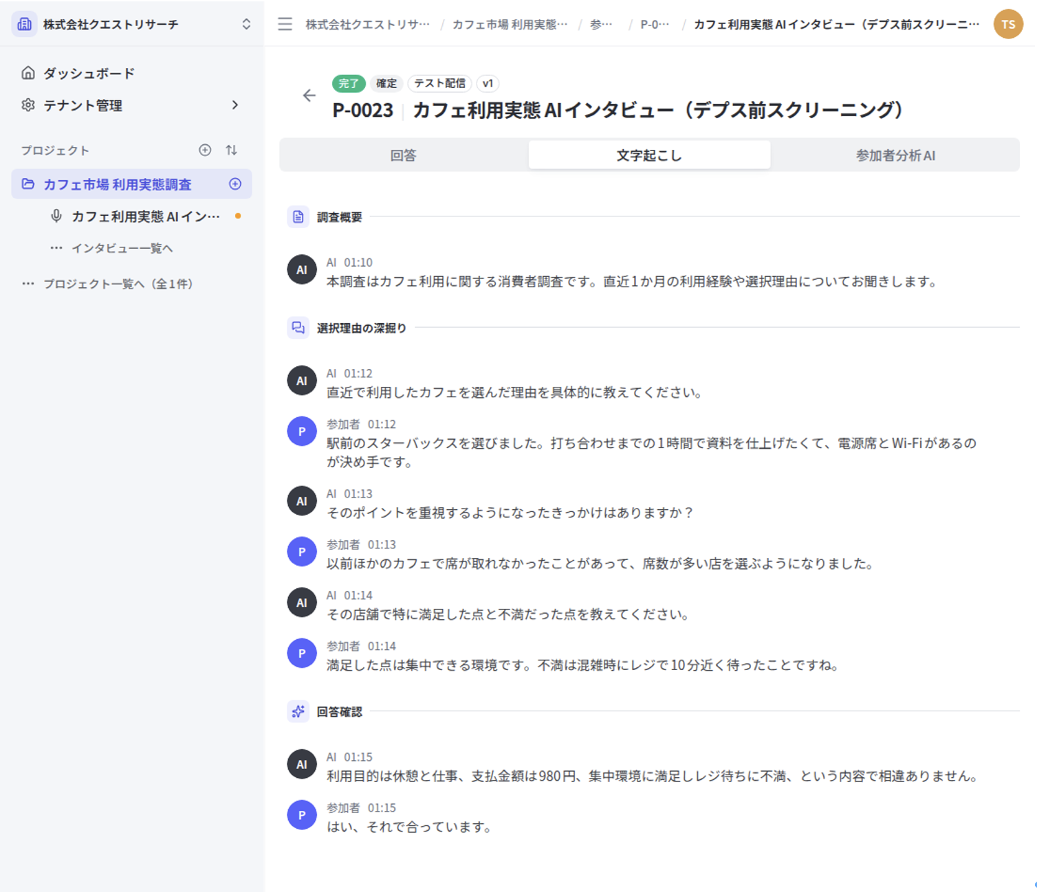This screenshot has height=892, width=1037.
Task: Click the home icon beside ダッシュボード
Action: 28,73
